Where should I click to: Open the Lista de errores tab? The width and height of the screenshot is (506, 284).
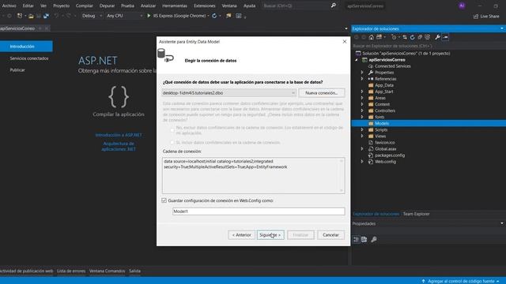tap(71, 271)
